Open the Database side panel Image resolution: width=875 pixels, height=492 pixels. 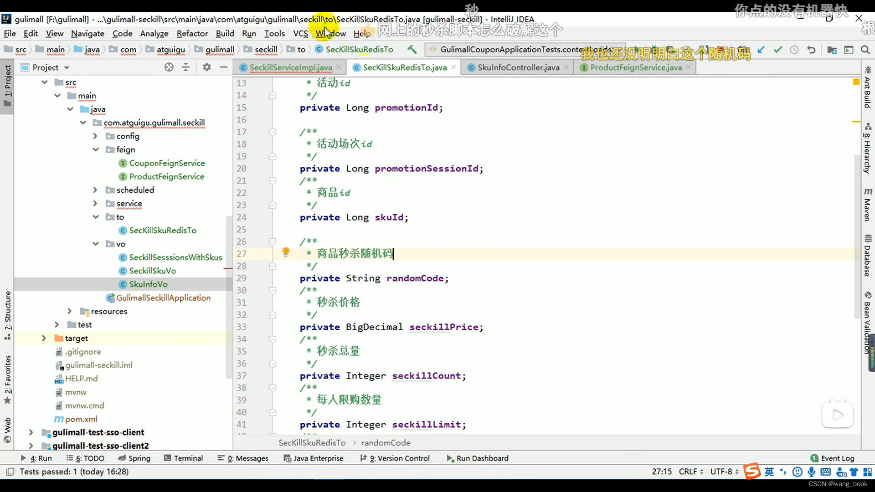coord(868,256)
